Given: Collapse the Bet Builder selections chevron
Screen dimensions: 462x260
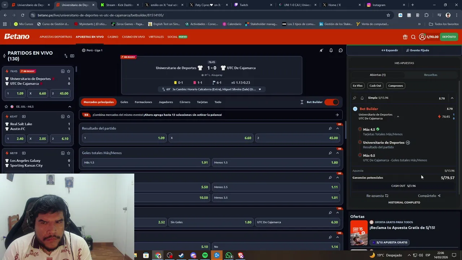Looking at the screenshot, I should (x=398, y=117).
